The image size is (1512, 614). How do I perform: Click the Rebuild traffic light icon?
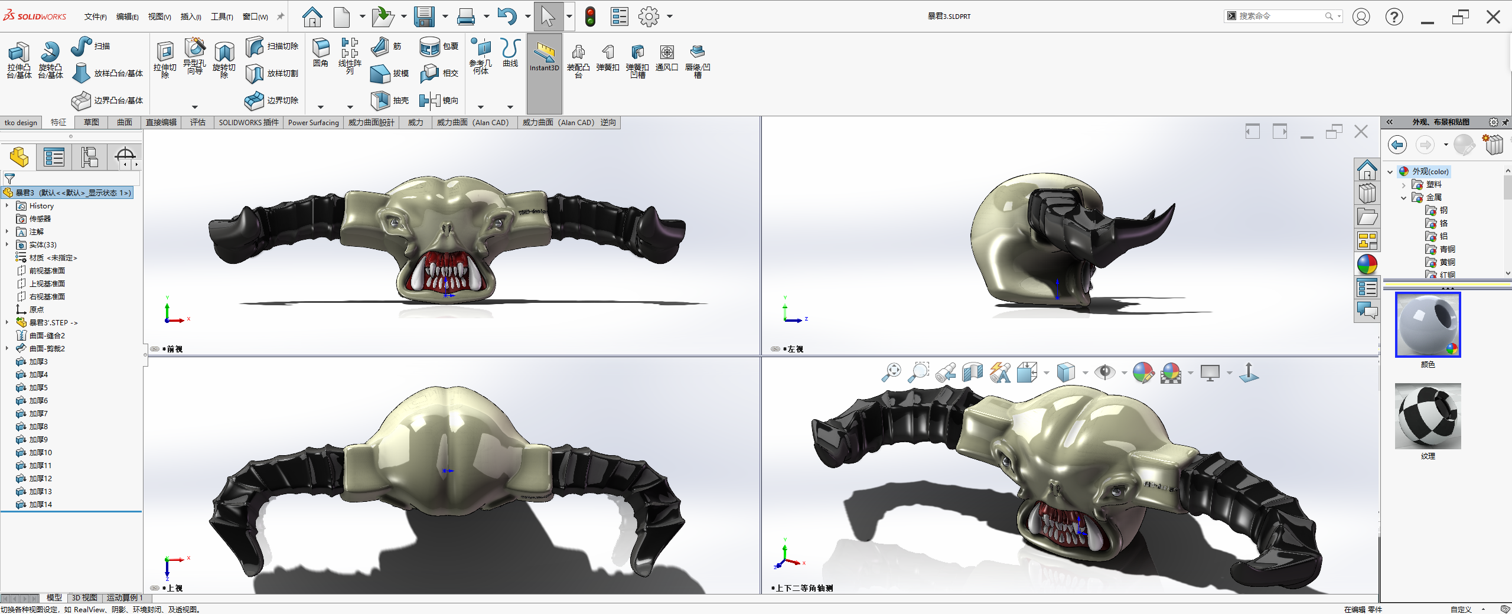tap(590, 17)
